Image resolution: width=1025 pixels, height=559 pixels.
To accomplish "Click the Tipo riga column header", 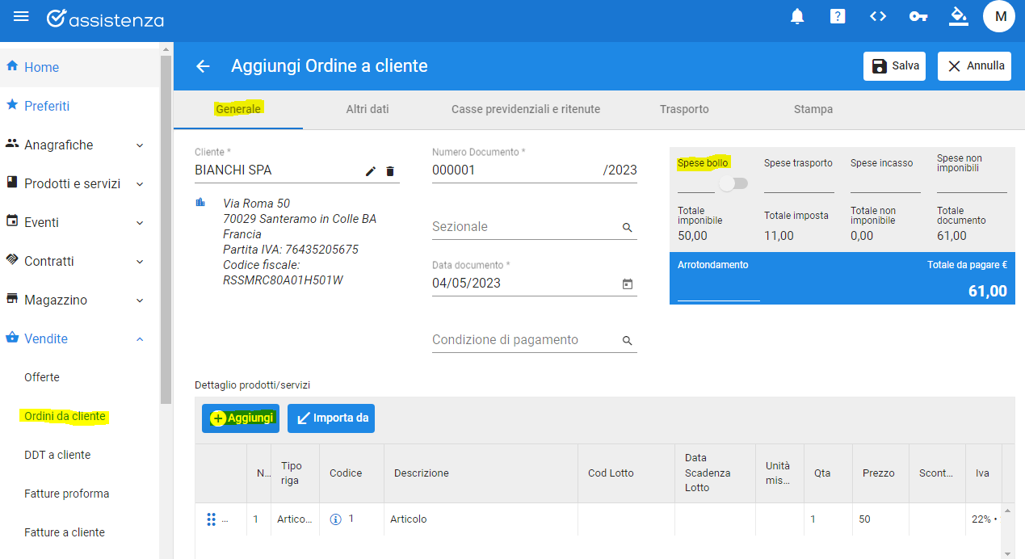I will coord(295,473).
